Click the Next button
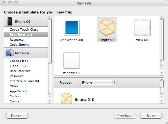The height and width of the screenshot is (124, 168). click(151, 116)
